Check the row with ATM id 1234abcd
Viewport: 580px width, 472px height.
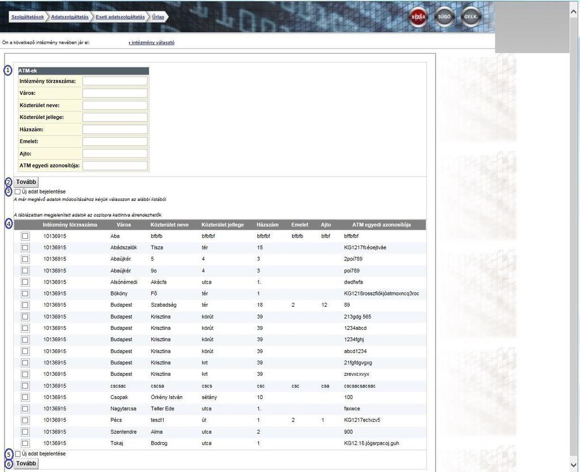[x=25, y=328]
